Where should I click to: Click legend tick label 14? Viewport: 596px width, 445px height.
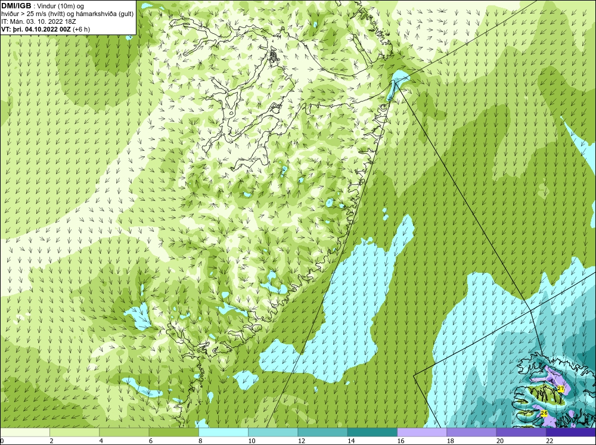tap(351, 441)
